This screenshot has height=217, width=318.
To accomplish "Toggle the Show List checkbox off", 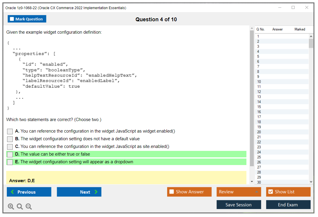I will tap(270, 192).
